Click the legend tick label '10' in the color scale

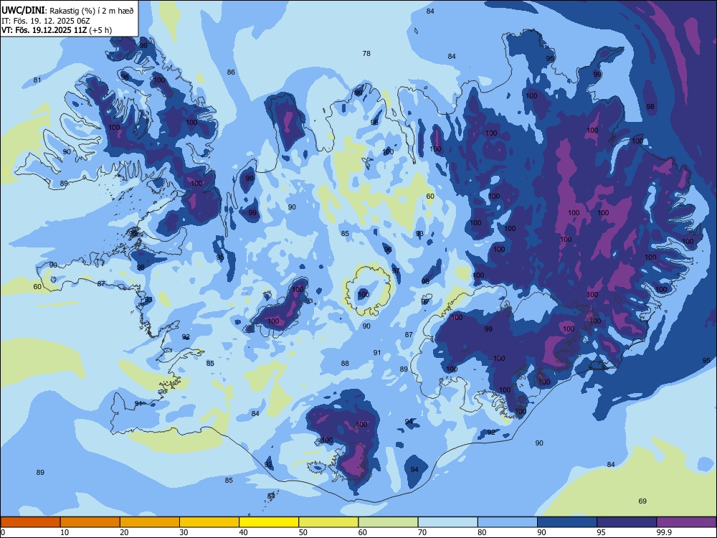tap(65, 532)
